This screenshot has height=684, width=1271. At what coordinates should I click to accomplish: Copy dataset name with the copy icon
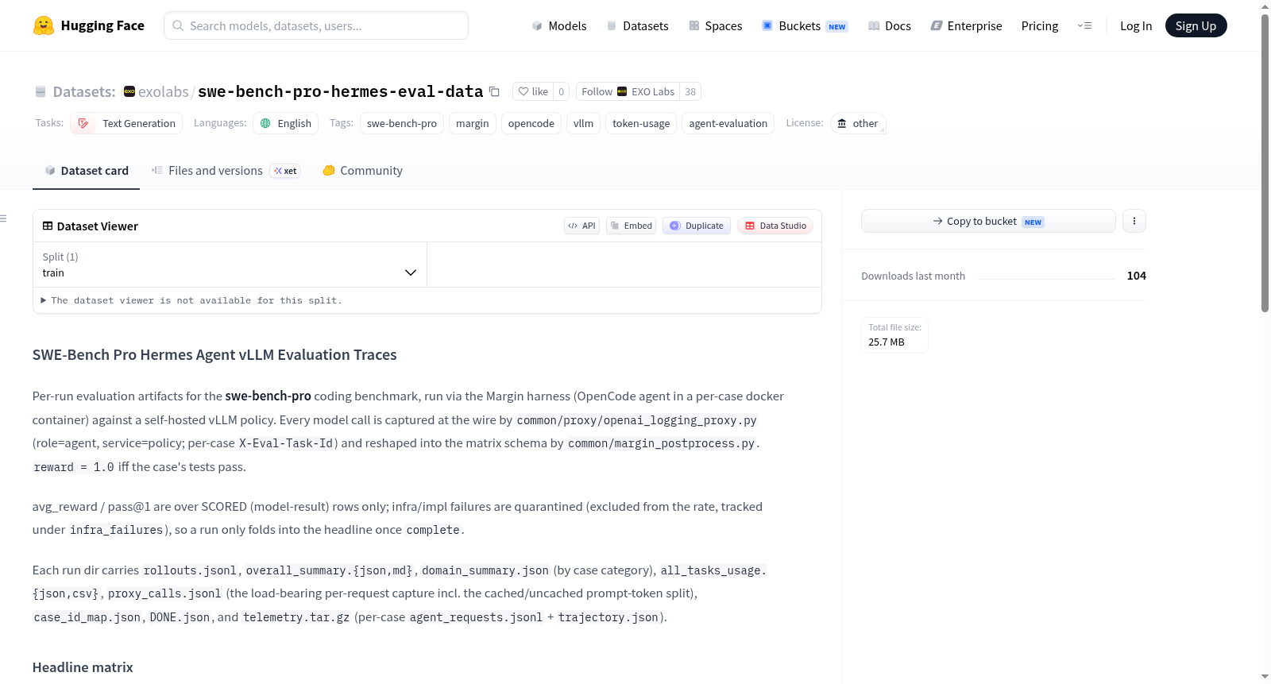pos(494,91)
